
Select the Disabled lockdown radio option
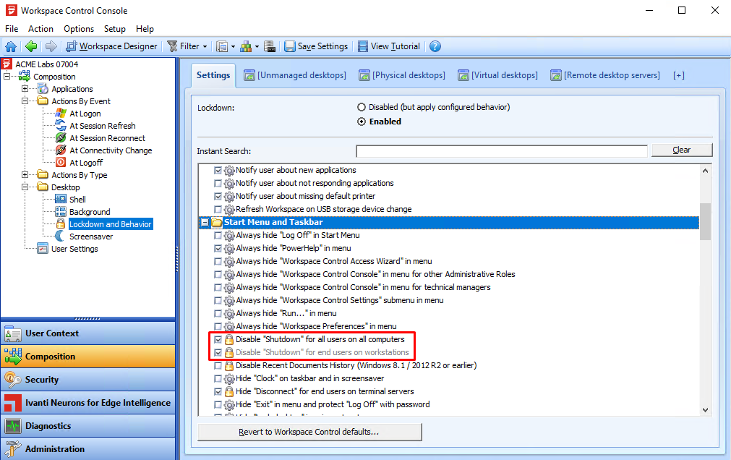coord(362,107)
